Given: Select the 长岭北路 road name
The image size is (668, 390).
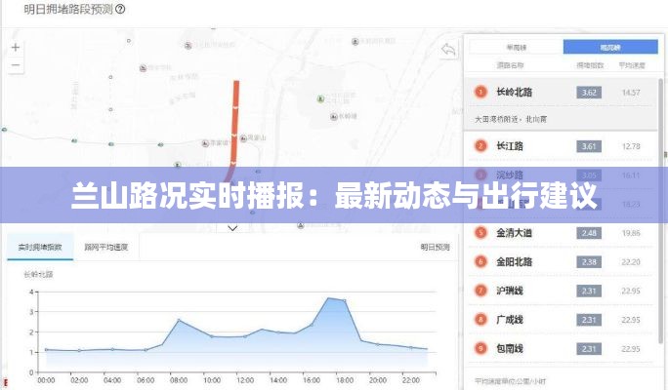Looking at the screenshot, I should 515,92.
